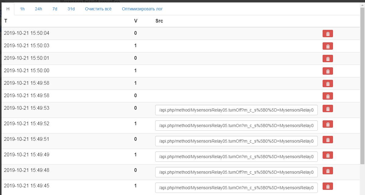Switch to the H tab

coord(8,9)
